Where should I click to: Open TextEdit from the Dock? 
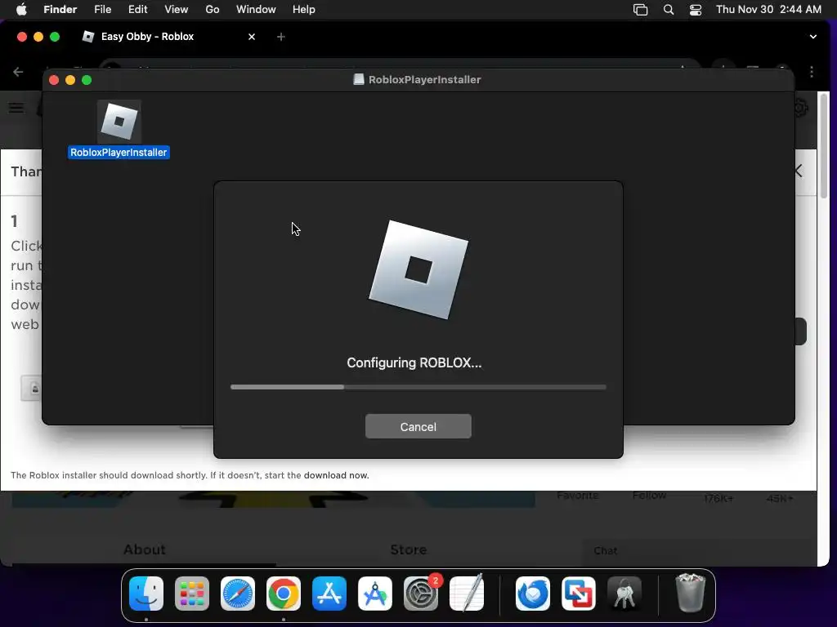click(467, 594)
